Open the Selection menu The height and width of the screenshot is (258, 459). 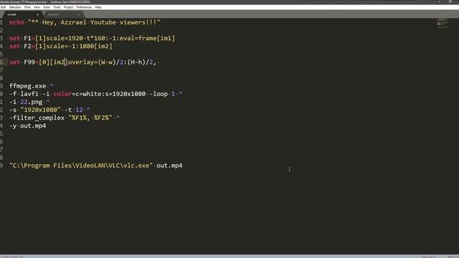[15, 7]
